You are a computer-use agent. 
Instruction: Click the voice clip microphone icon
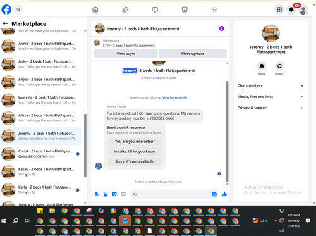[x=97, y=194]
